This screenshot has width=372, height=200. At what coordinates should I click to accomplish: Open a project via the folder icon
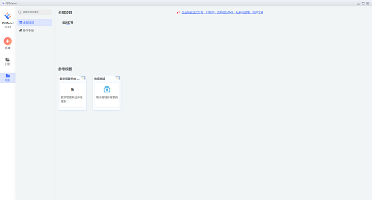coord(8,60)
